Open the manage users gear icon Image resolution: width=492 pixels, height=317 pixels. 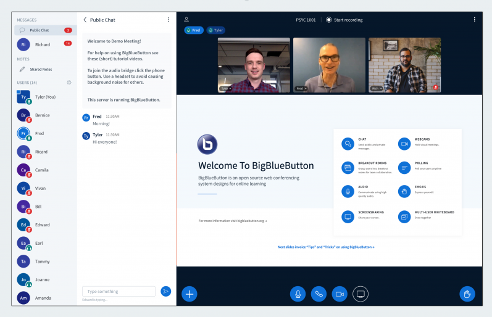[x=69, y=83]
